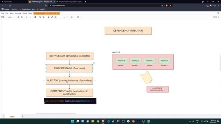Image resolution: width=221 pixels, height=124 pixels.
Task: Click the horizontal scrollbar of canvas
Action: click(56, 113)
